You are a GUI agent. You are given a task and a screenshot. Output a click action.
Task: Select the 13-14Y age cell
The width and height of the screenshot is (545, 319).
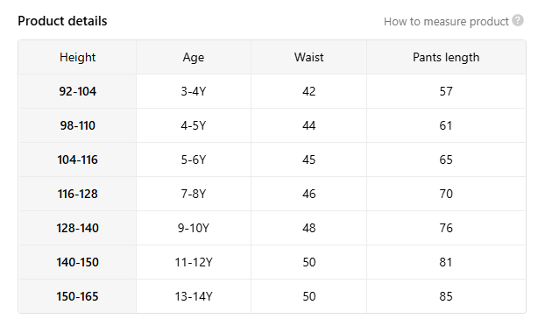pyautogui.click(x=194, y=296)
